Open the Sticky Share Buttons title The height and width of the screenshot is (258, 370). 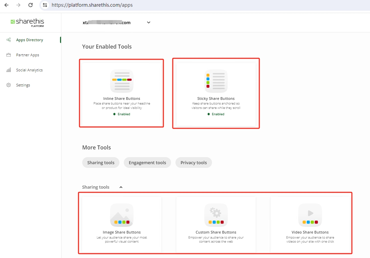(216, 99)
